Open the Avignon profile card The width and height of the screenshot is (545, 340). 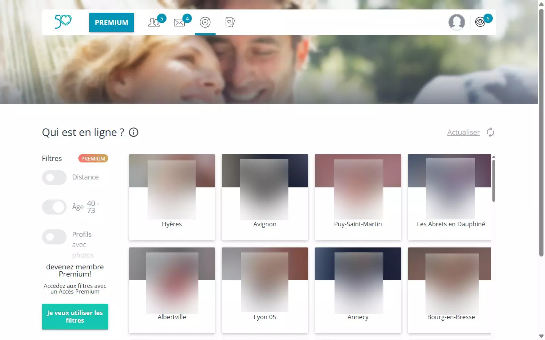pos(265,197)
